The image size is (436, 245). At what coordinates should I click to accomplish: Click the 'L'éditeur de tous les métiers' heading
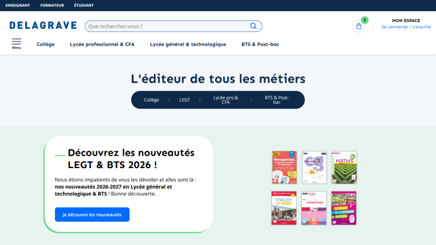(218, 78)
